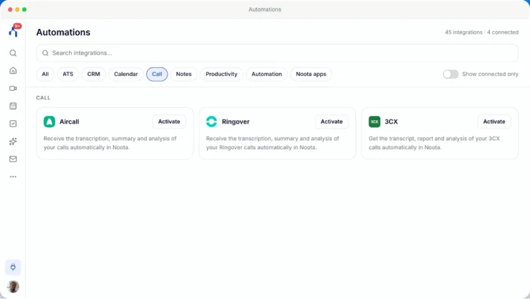Open the three-dots more menu in sidebar
Screen dimensions: 530x299
(13, 177)
